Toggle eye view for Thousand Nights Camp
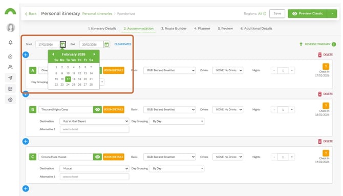343x196 pixels. click(98, 110)
